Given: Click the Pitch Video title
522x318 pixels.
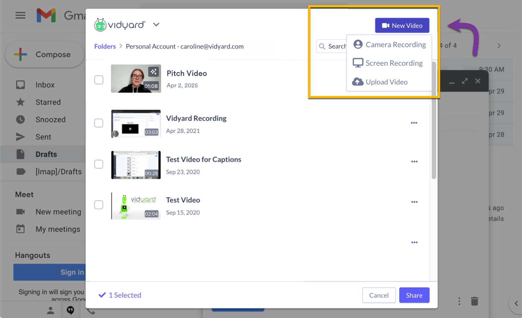Looking at the screenshot, I should (187, 73).
